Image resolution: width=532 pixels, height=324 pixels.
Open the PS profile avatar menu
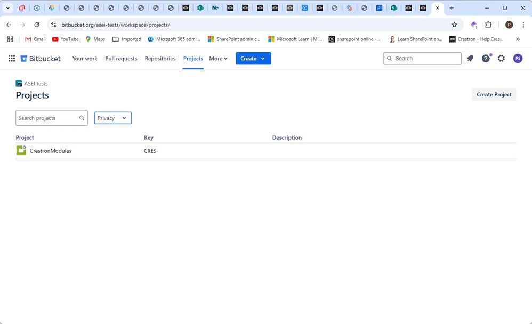(518, 59)
